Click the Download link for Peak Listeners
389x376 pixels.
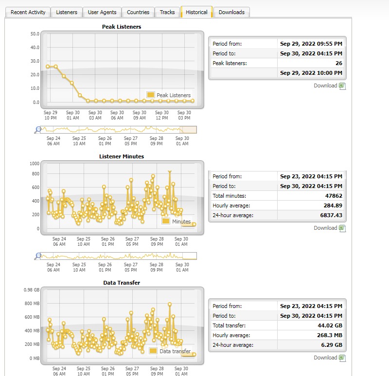pos(325,86)
